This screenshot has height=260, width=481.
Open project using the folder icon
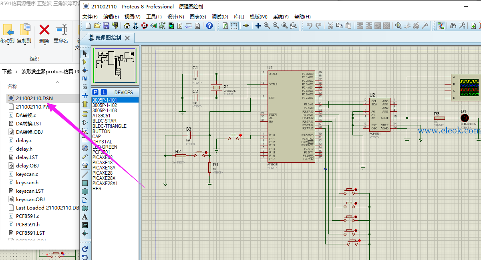pyautogui.click(x=97, y=26)
